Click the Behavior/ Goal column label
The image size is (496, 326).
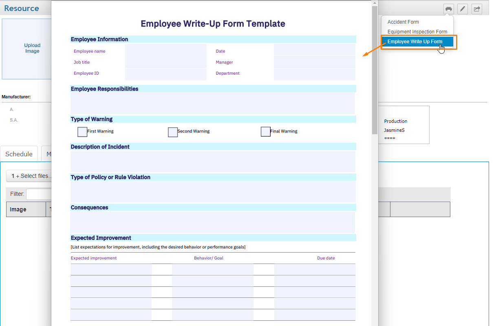pyautogui.click(x=209, y=258)
